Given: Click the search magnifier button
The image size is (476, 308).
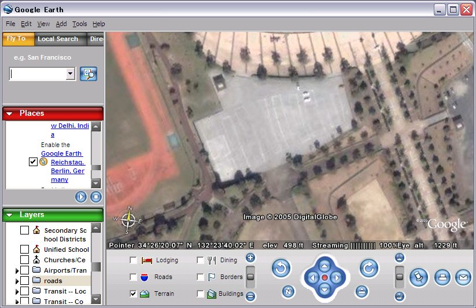Looking at the screenshot, I should (88, 74).
